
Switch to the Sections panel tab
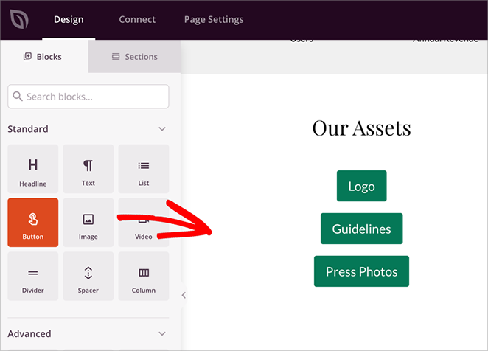pos(134,57)
